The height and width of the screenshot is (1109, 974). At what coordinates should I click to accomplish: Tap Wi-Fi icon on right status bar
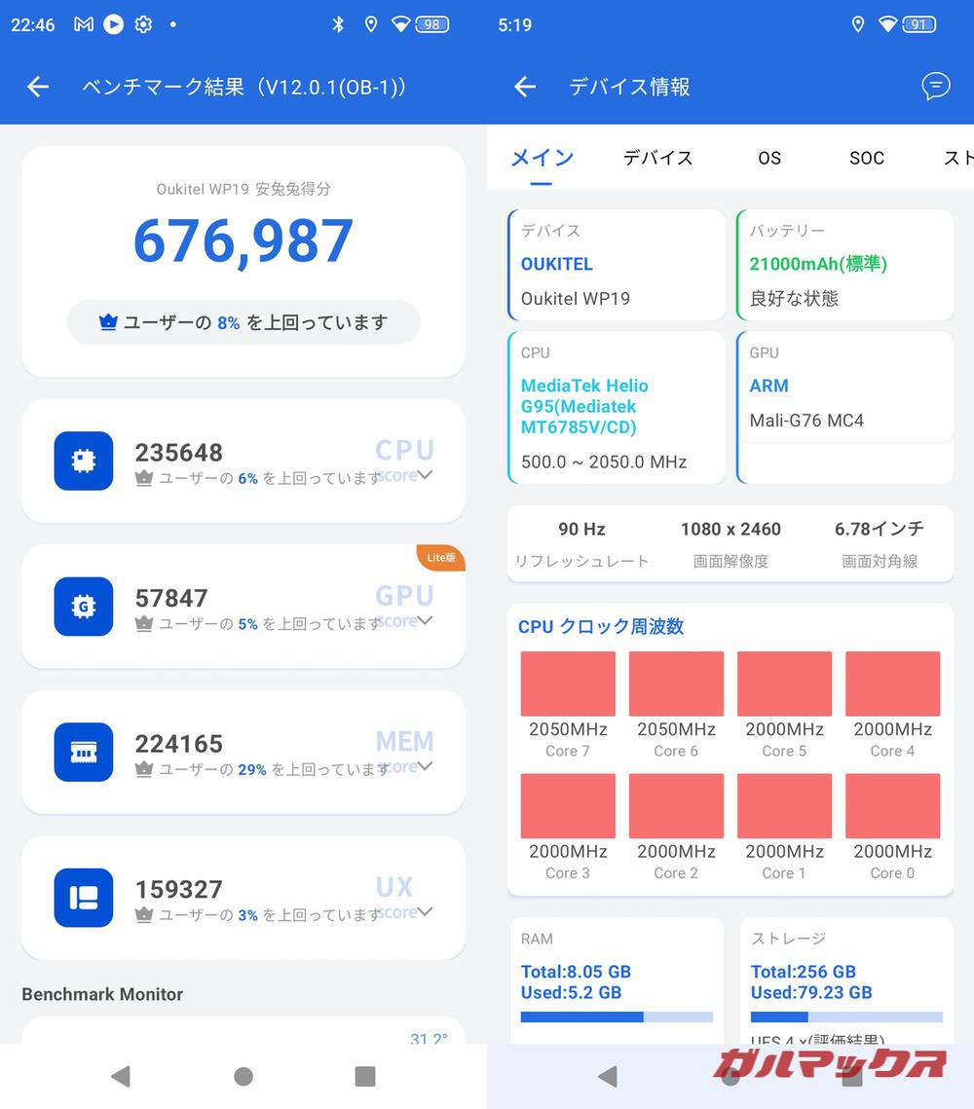[x=887, y=24]
